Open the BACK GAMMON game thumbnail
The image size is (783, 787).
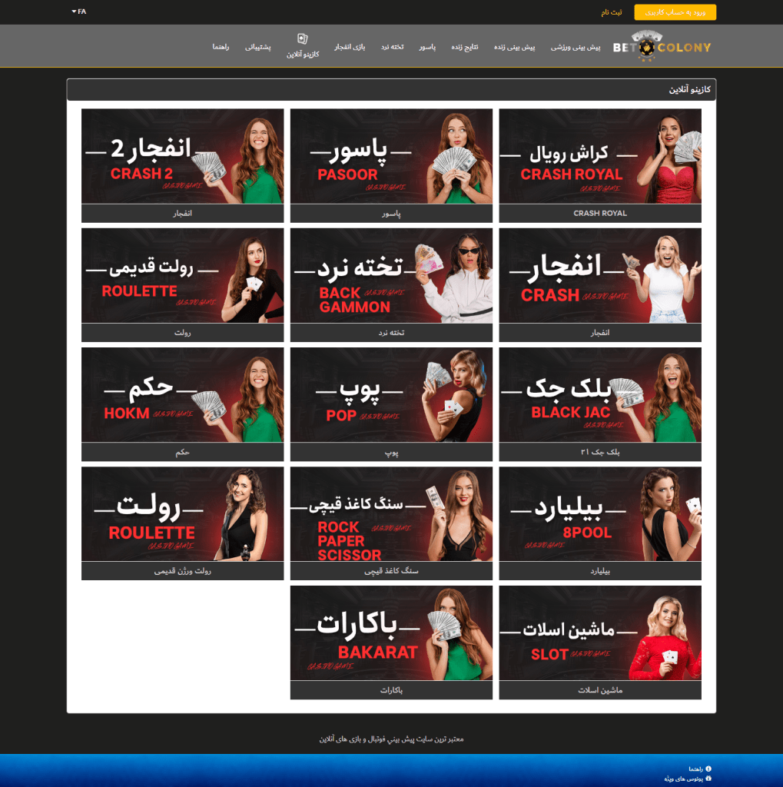point(391,276)
